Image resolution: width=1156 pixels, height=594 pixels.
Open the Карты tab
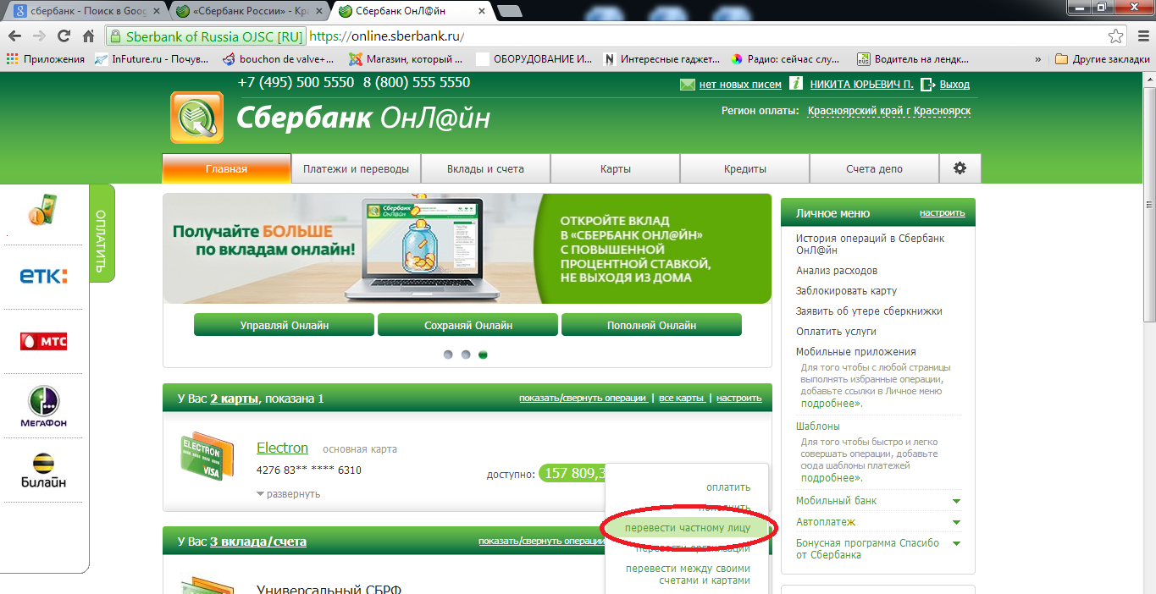tap(616, 168)
